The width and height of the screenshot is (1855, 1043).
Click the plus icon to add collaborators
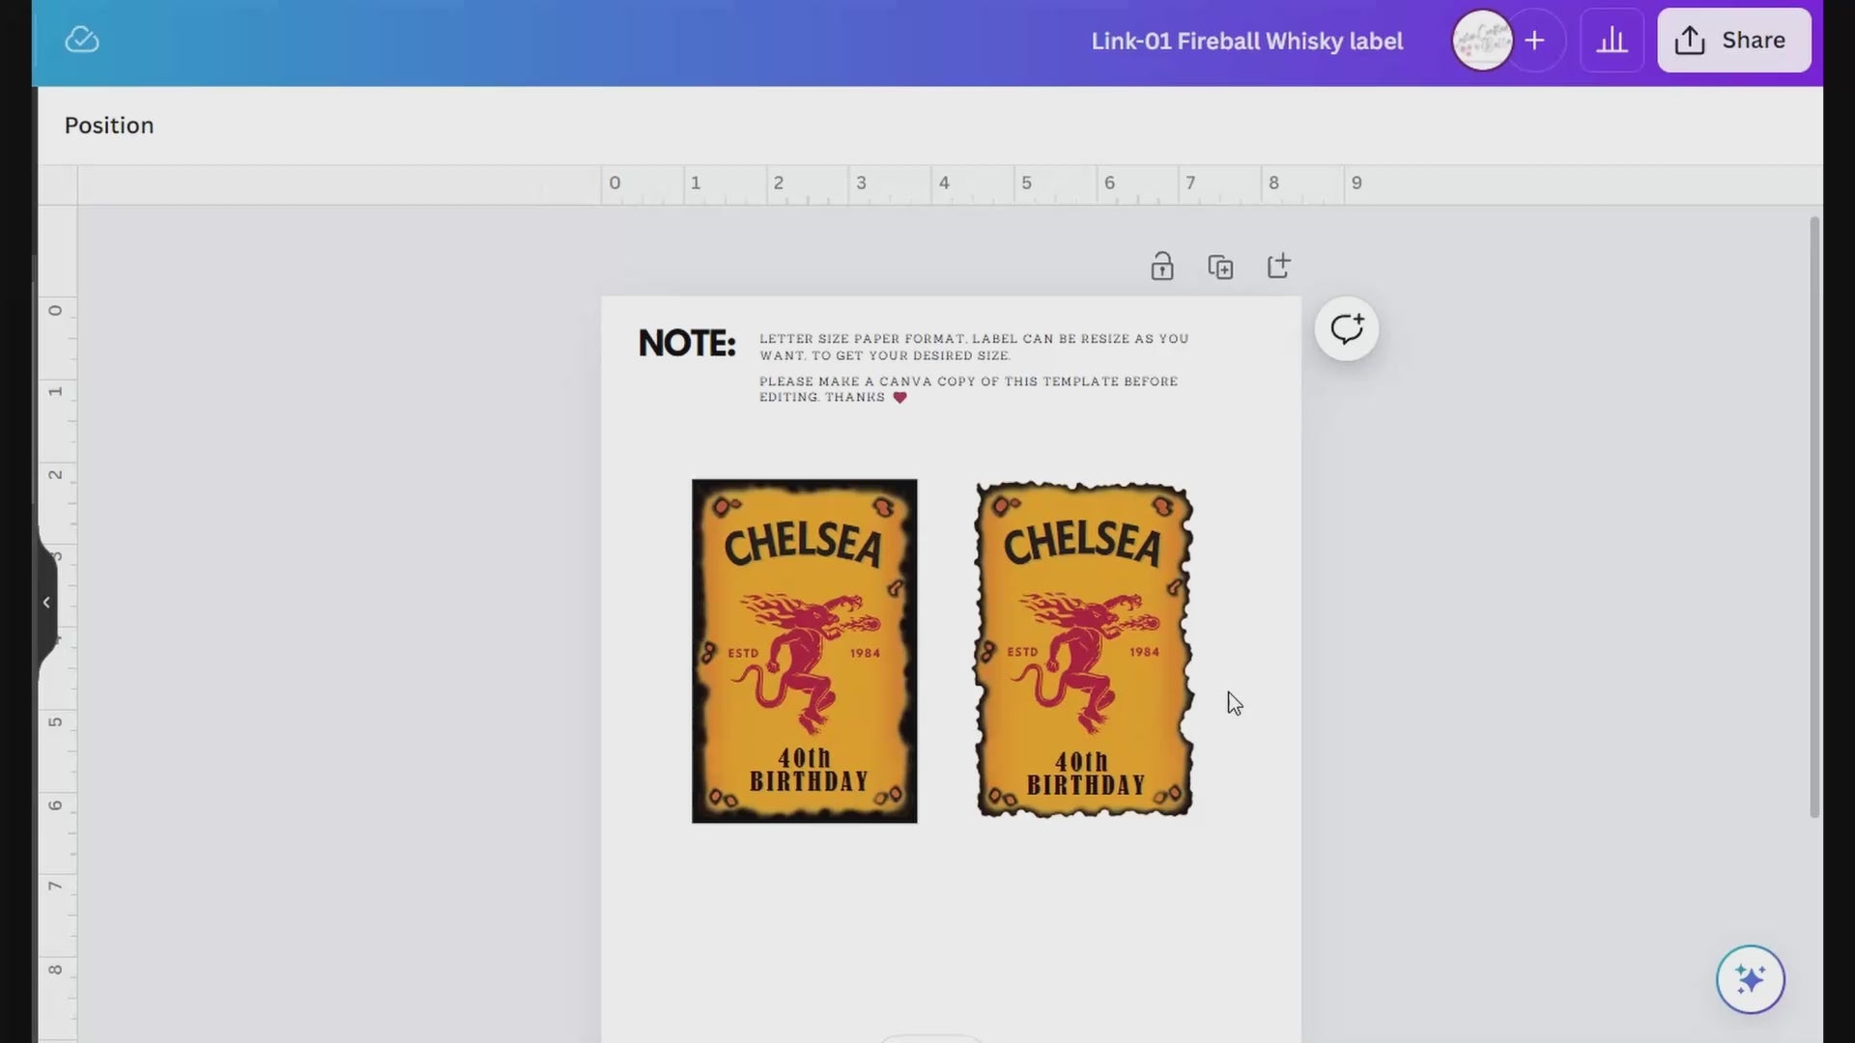(x=1534, y=41)
